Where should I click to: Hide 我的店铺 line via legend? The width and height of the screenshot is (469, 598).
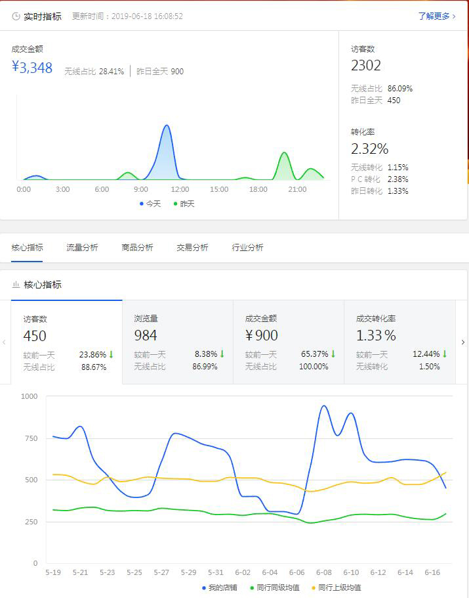220,587
